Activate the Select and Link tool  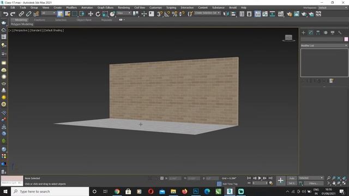click(21, 14)
